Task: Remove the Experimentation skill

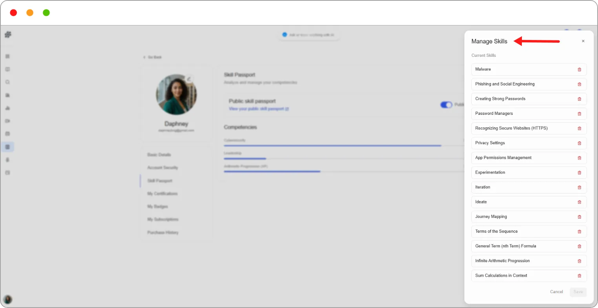Action: 579,172
